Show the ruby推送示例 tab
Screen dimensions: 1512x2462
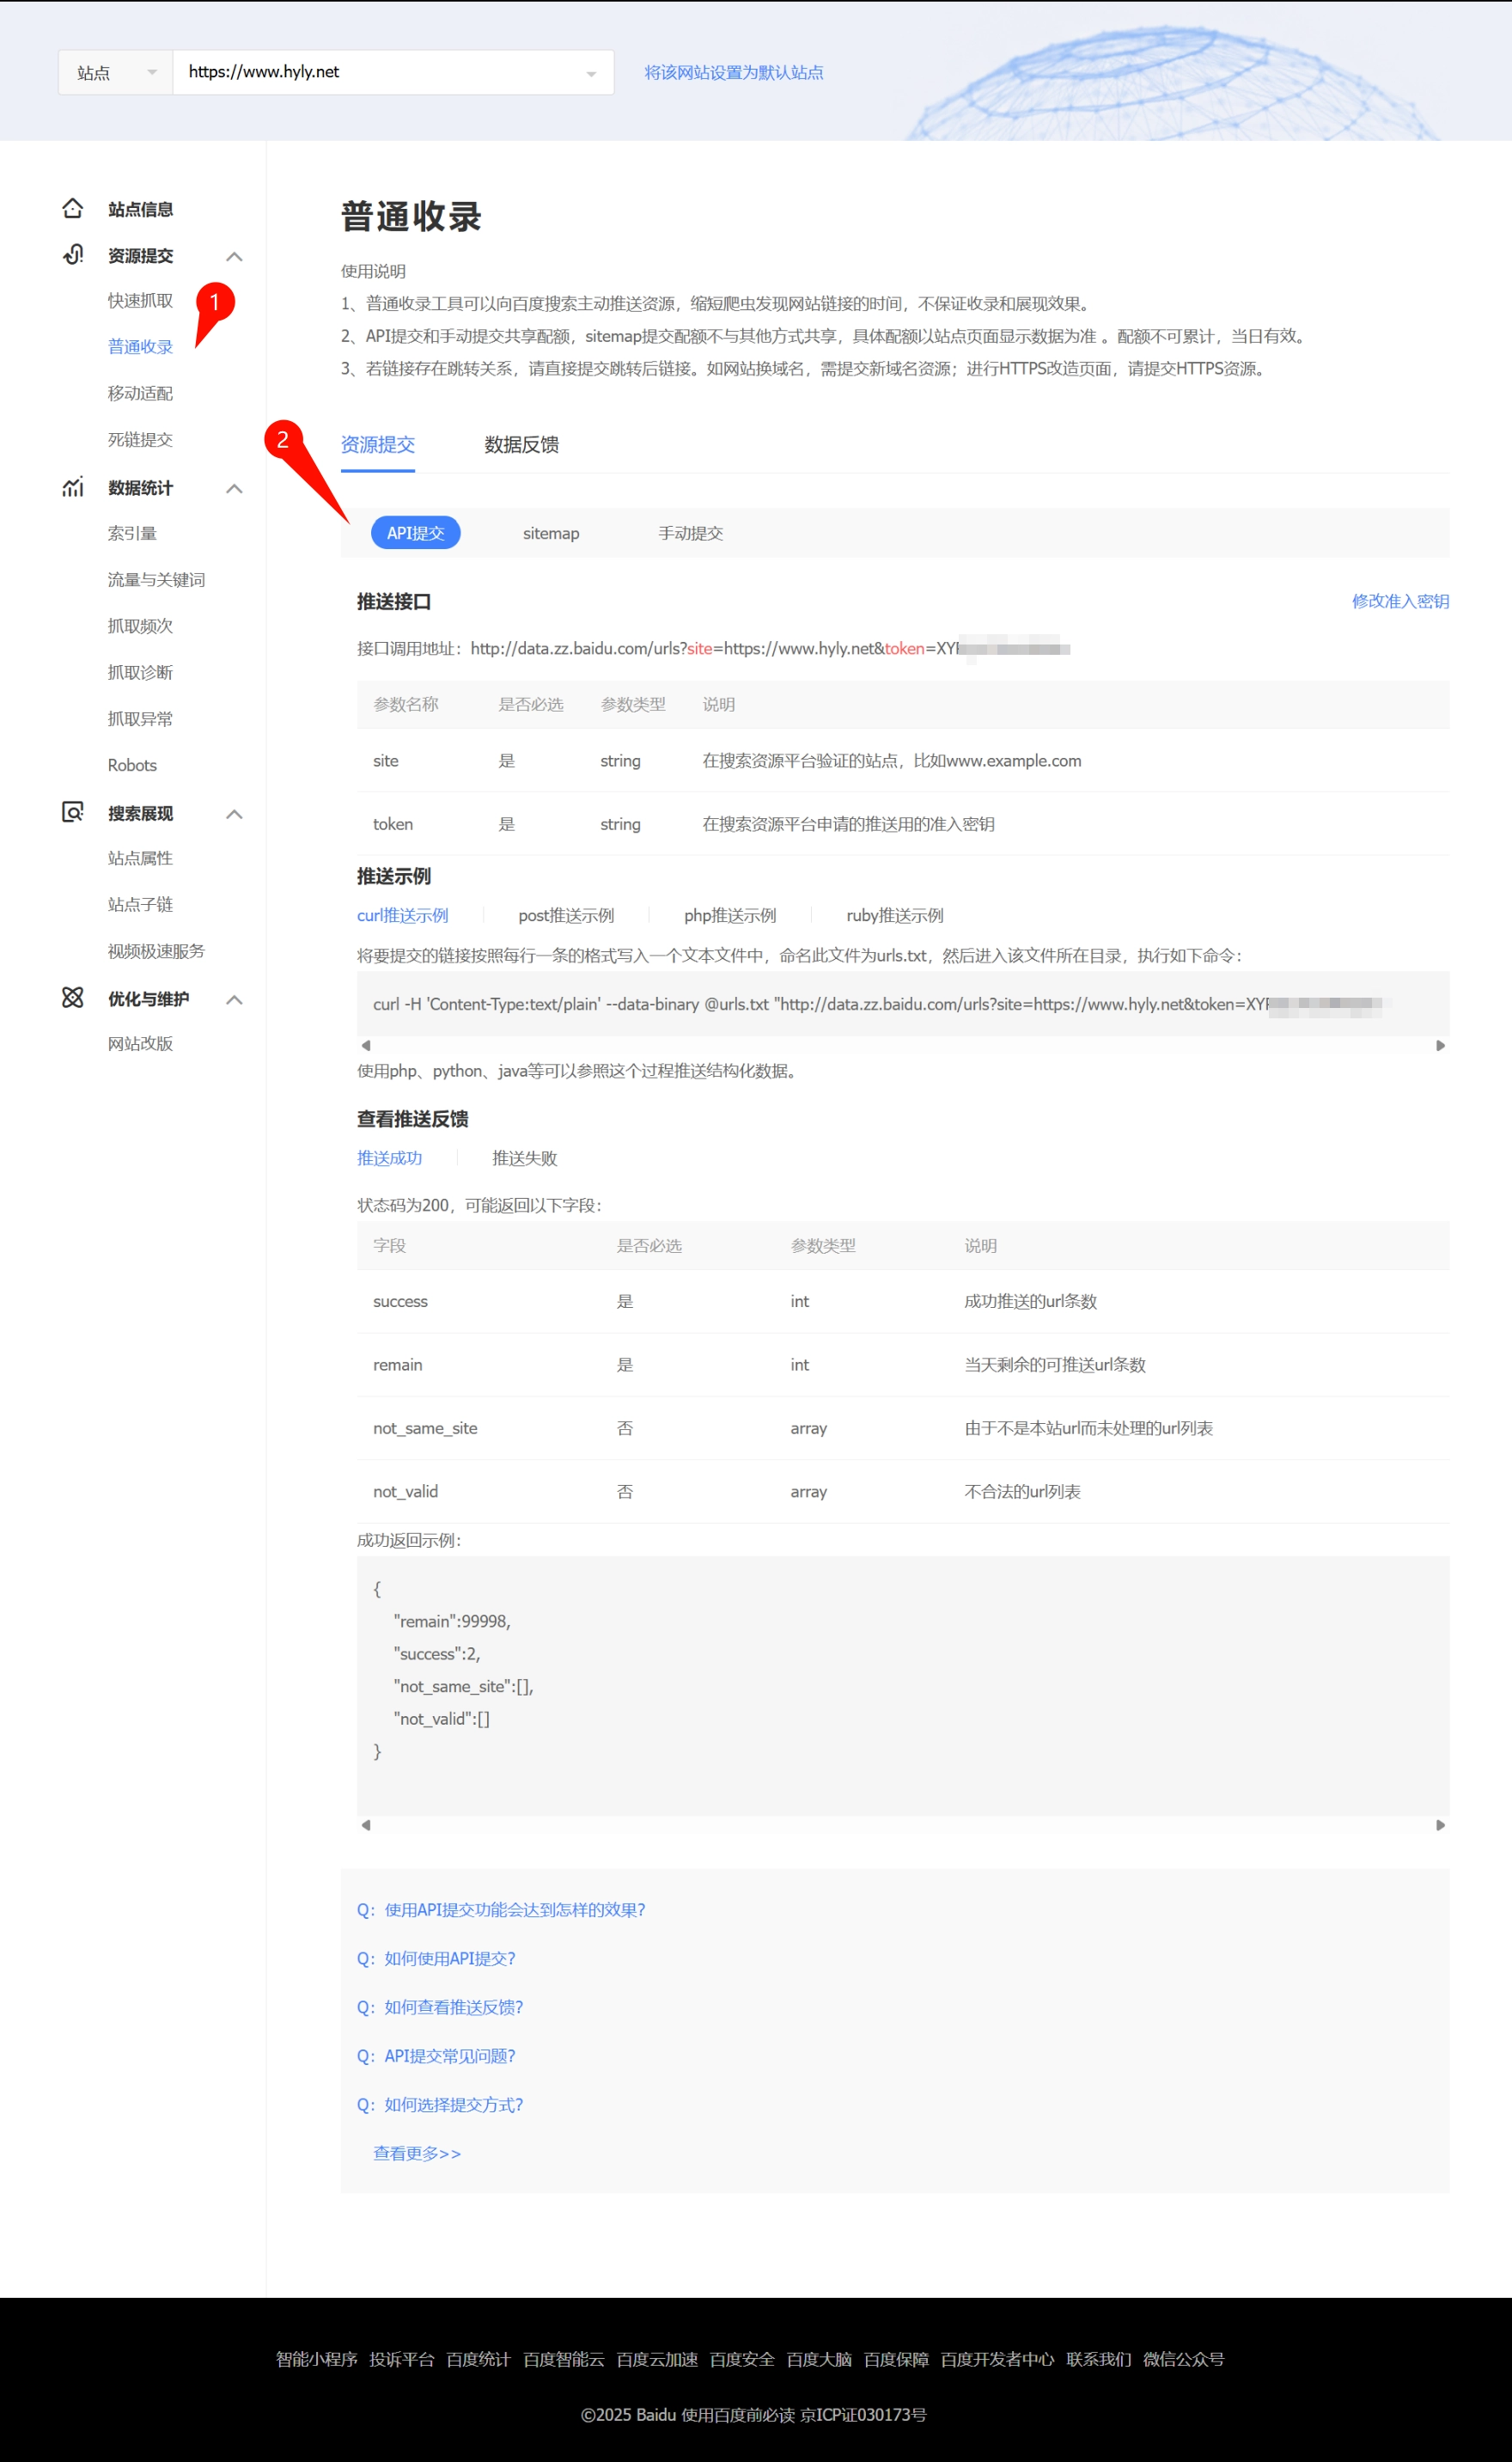[895, 916]
